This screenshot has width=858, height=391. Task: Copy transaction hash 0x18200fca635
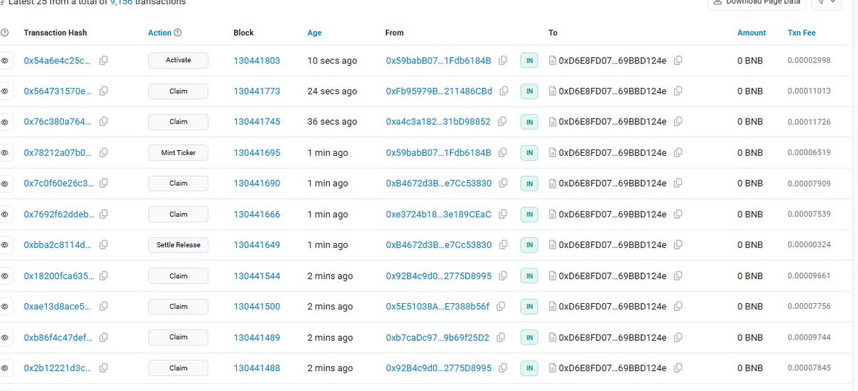(x=104, y=275)
